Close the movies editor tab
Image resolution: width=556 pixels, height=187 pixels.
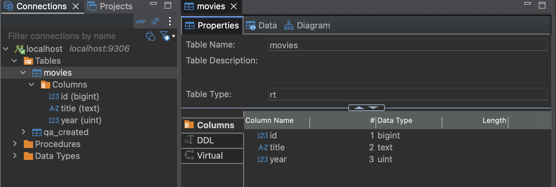tap(234, 7)
